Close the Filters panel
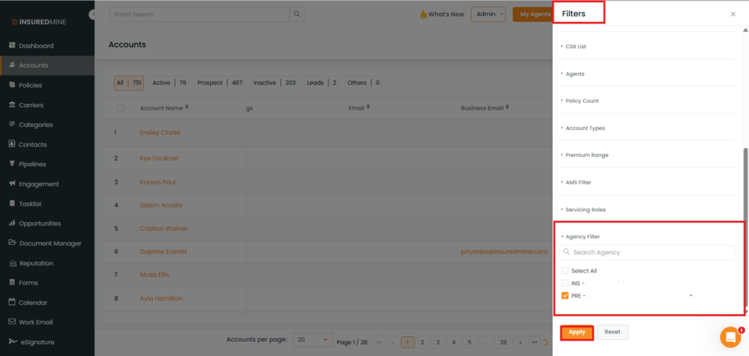Viewport: 749px width, 356px height. (x=733, y=14)
